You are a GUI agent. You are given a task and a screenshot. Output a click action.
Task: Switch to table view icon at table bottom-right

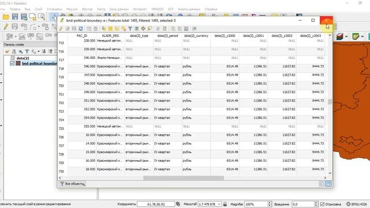coord(329,184)
